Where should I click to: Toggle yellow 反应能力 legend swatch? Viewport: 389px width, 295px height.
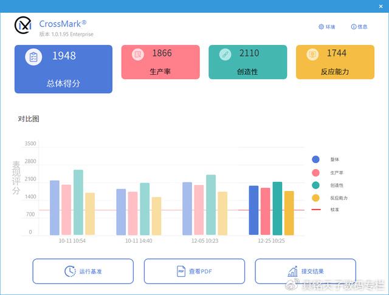pyautogui.click(x=315, y=198)
